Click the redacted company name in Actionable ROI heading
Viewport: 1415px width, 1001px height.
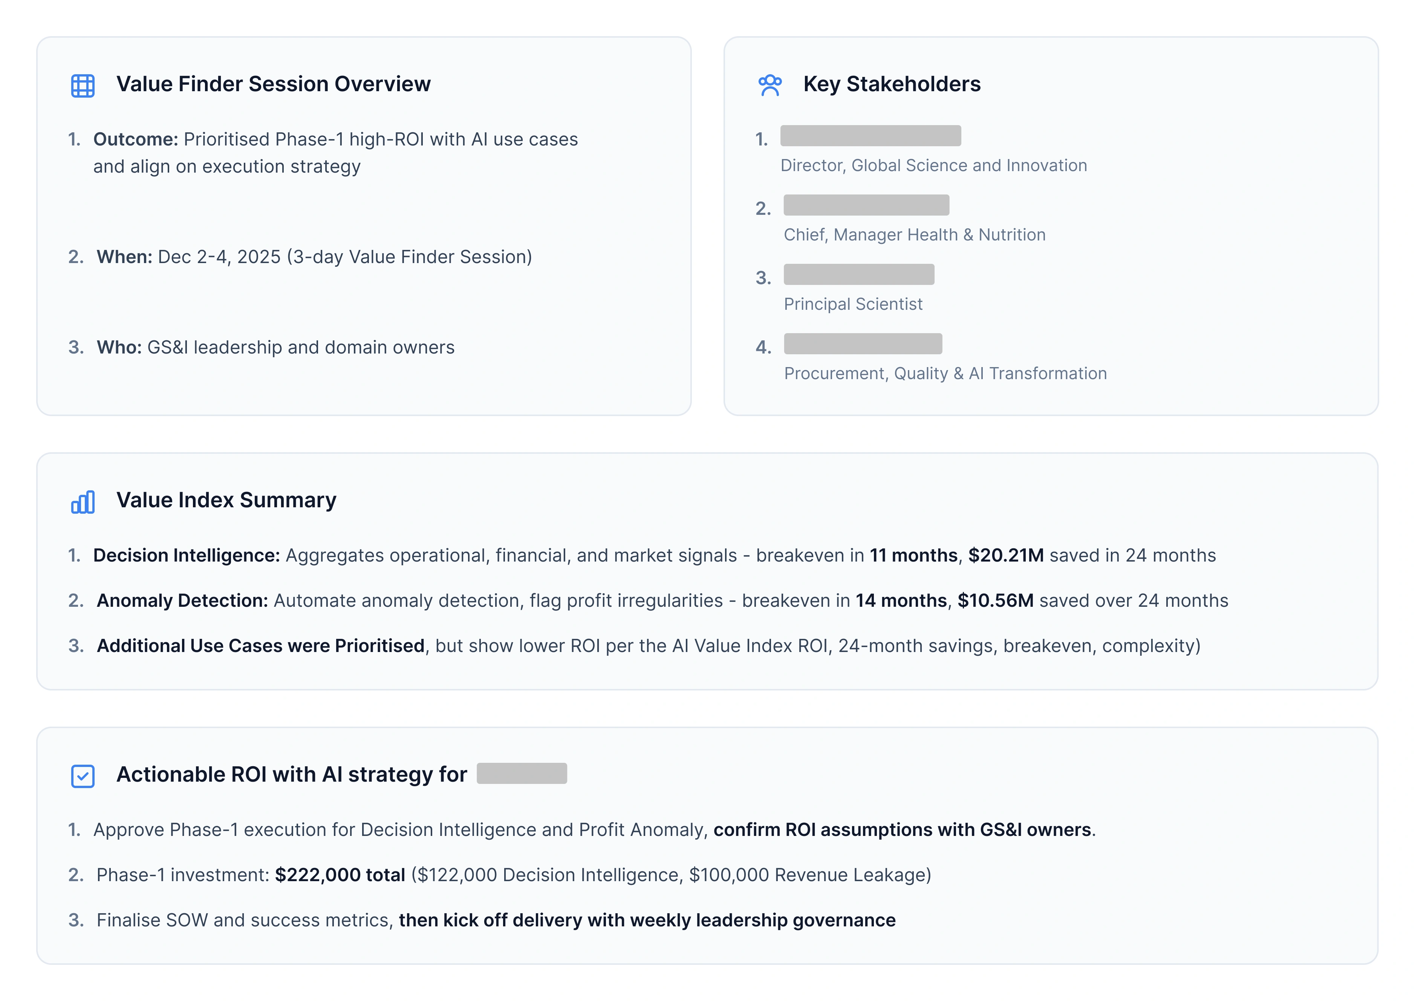pyautogui.click(x=522, y=773)
